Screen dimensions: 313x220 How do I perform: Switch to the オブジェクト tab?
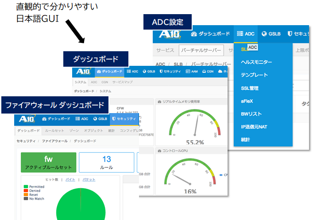click(x=93, y=131)
